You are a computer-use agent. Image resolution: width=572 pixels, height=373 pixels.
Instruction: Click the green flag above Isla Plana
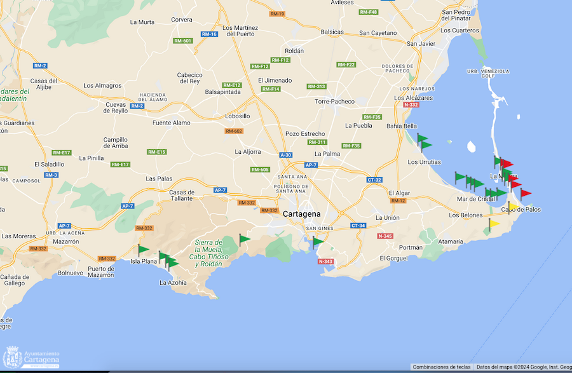[142, 250]
